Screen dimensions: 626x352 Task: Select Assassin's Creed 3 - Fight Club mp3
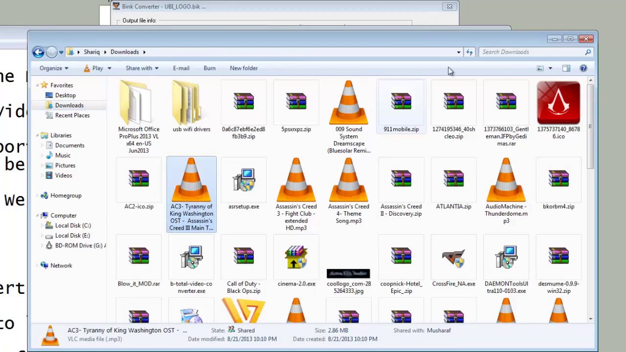point(296,195)
